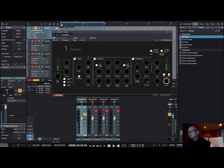This screenshot has width=224, height=168.
Task: Switch to the Cloud browser tab
Action: coord(213,24)
